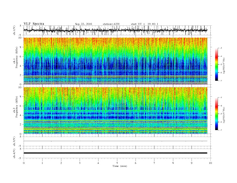Click the ch.2 color scale bar
Screen dimensions: 237x183
[216, 114]
